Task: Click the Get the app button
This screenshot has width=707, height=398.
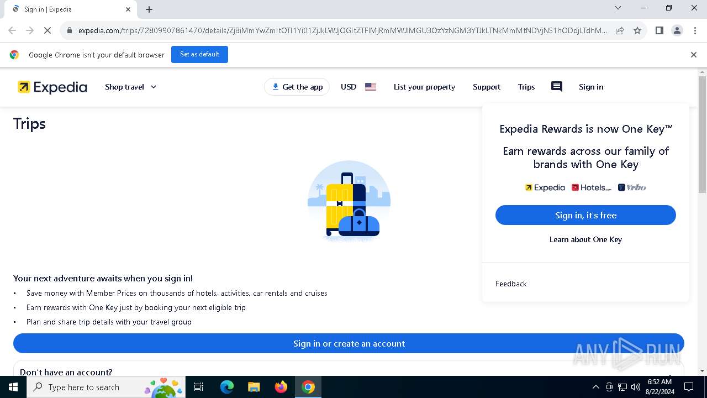Action: tap(297, 87)
